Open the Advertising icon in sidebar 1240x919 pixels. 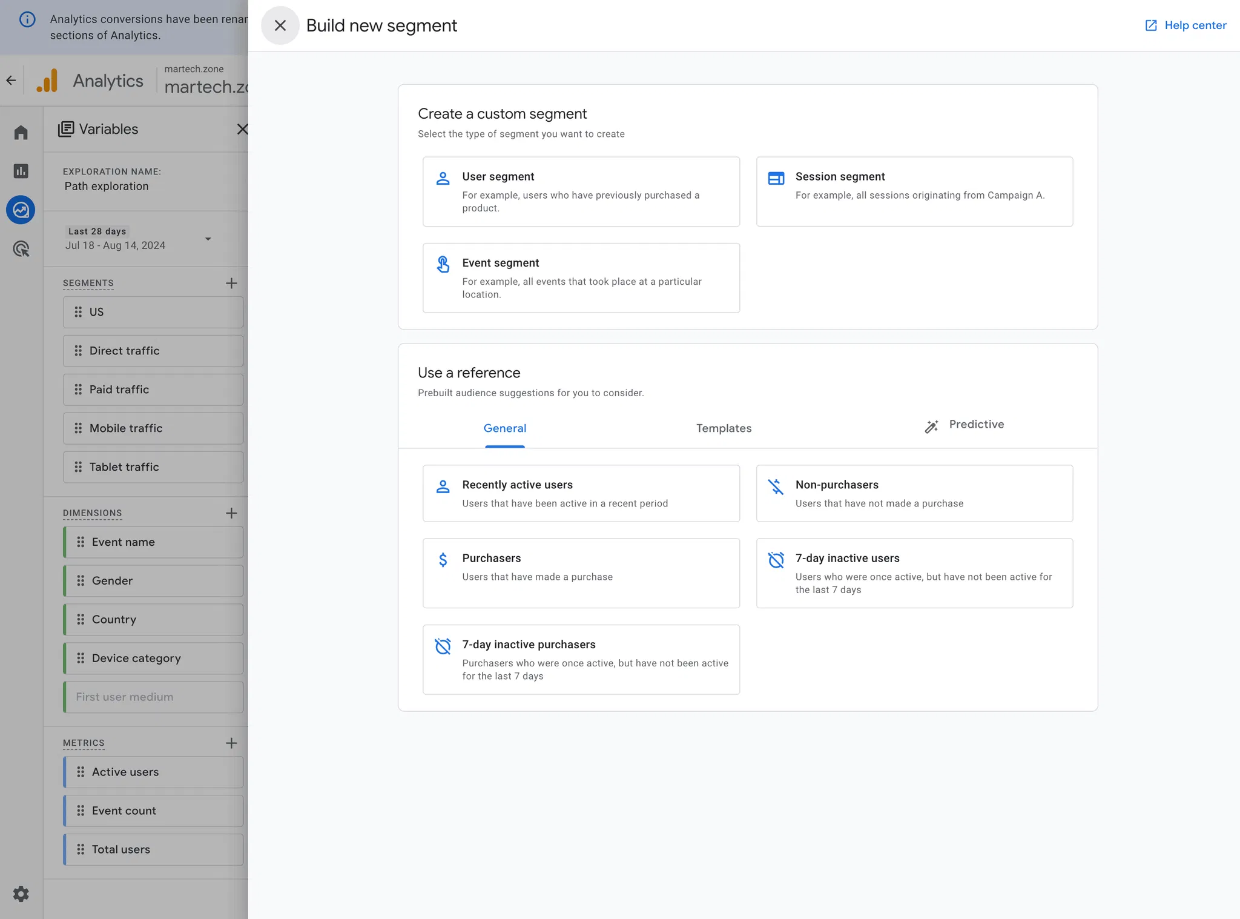[x=21, y=249]
